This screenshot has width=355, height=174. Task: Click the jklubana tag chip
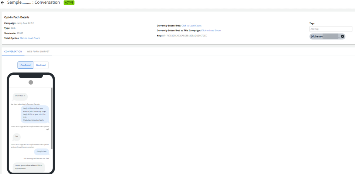click(325, 36)
